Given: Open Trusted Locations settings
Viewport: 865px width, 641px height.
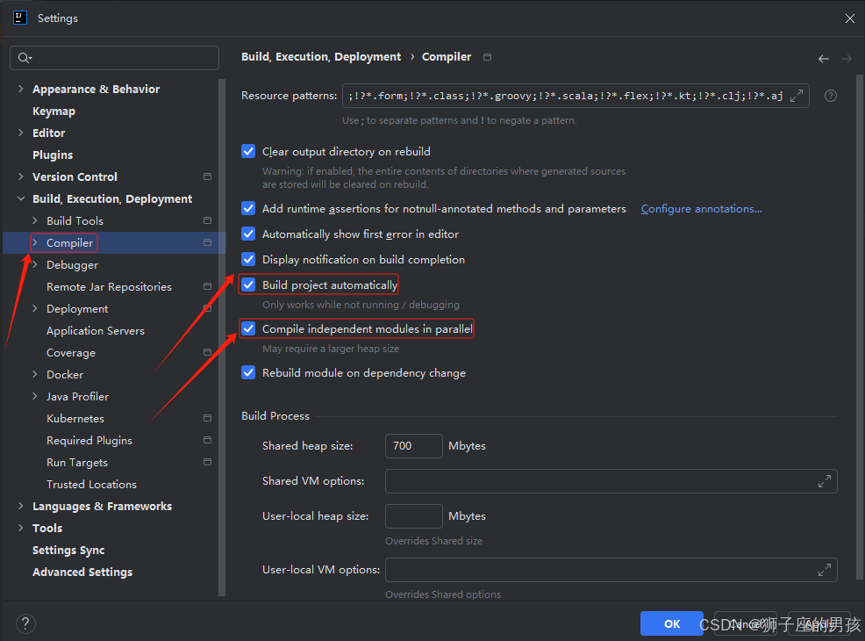Looking at the screenshot, I should pos(91,484).
